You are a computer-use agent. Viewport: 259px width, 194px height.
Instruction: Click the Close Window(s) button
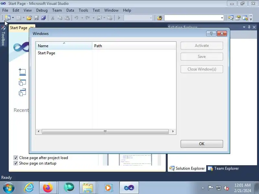(x=202, y=69)
